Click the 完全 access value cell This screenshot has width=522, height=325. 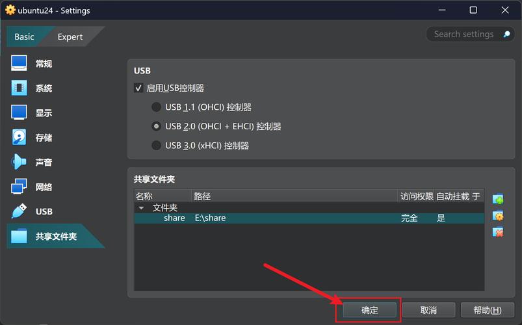pos(409,218)
